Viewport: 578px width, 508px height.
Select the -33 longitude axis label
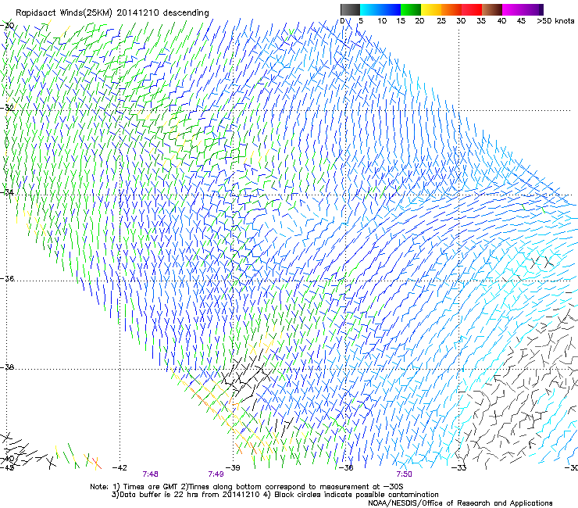click(459, 467)
